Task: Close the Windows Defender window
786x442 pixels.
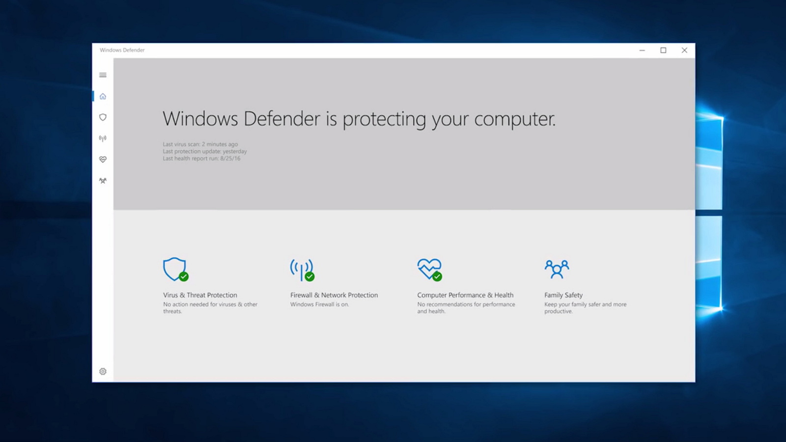Action: click(x=684, y=50)
